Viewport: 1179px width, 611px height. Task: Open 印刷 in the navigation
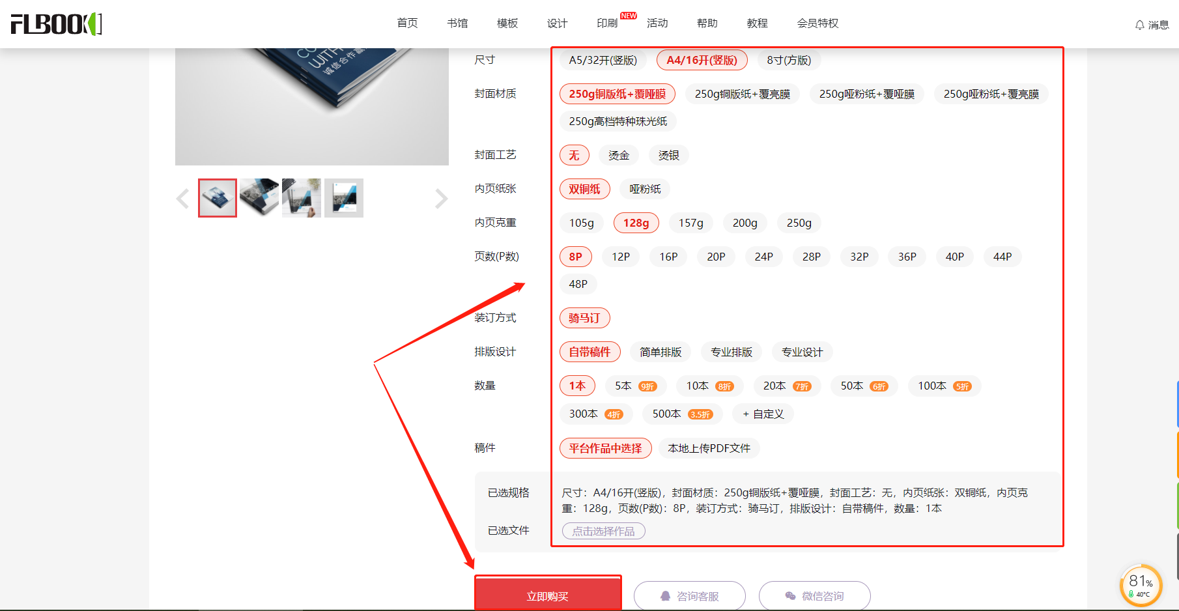(607, 23)
